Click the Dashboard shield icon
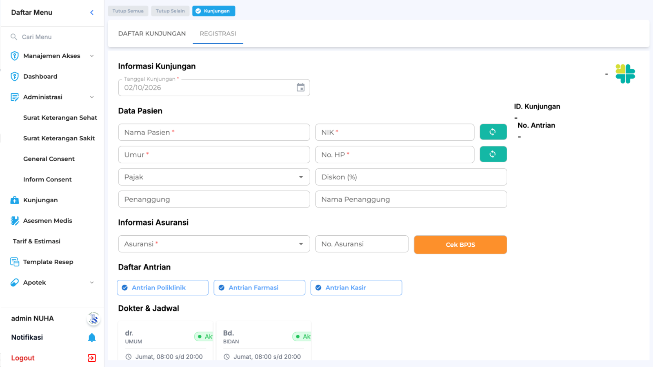653x367 pixels. (15, 76)
